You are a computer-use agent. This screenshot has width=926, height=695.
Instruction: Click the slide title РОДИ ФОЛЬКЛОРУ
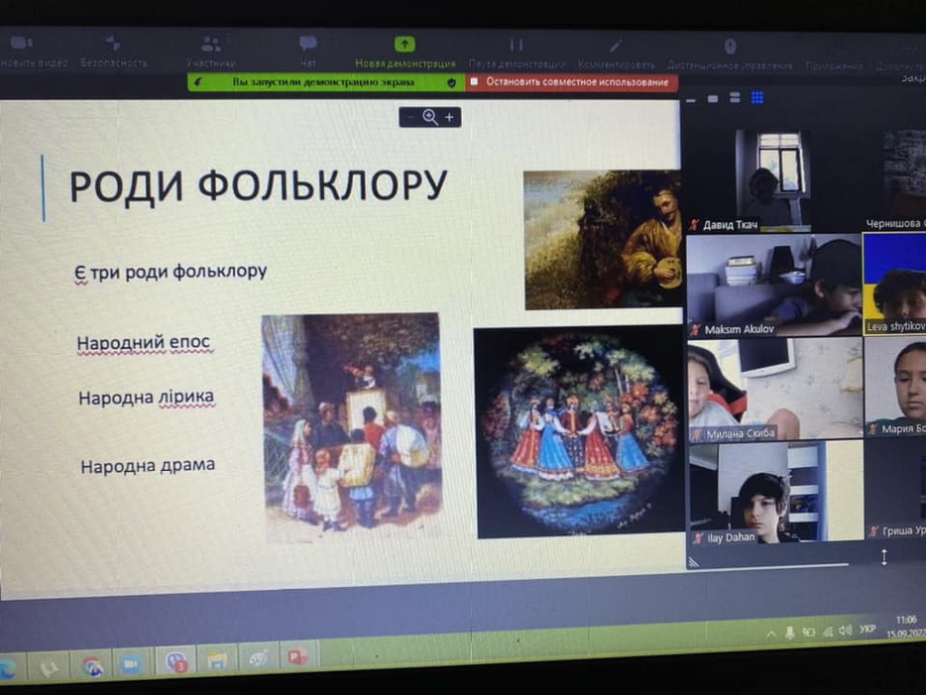pos(258,185)
